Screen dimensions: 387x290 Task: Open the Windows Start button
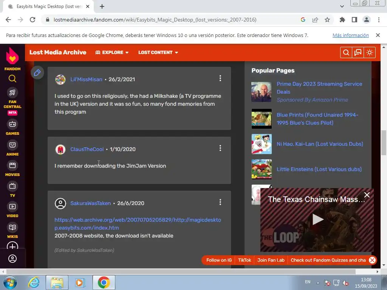[x=10, y=282]
